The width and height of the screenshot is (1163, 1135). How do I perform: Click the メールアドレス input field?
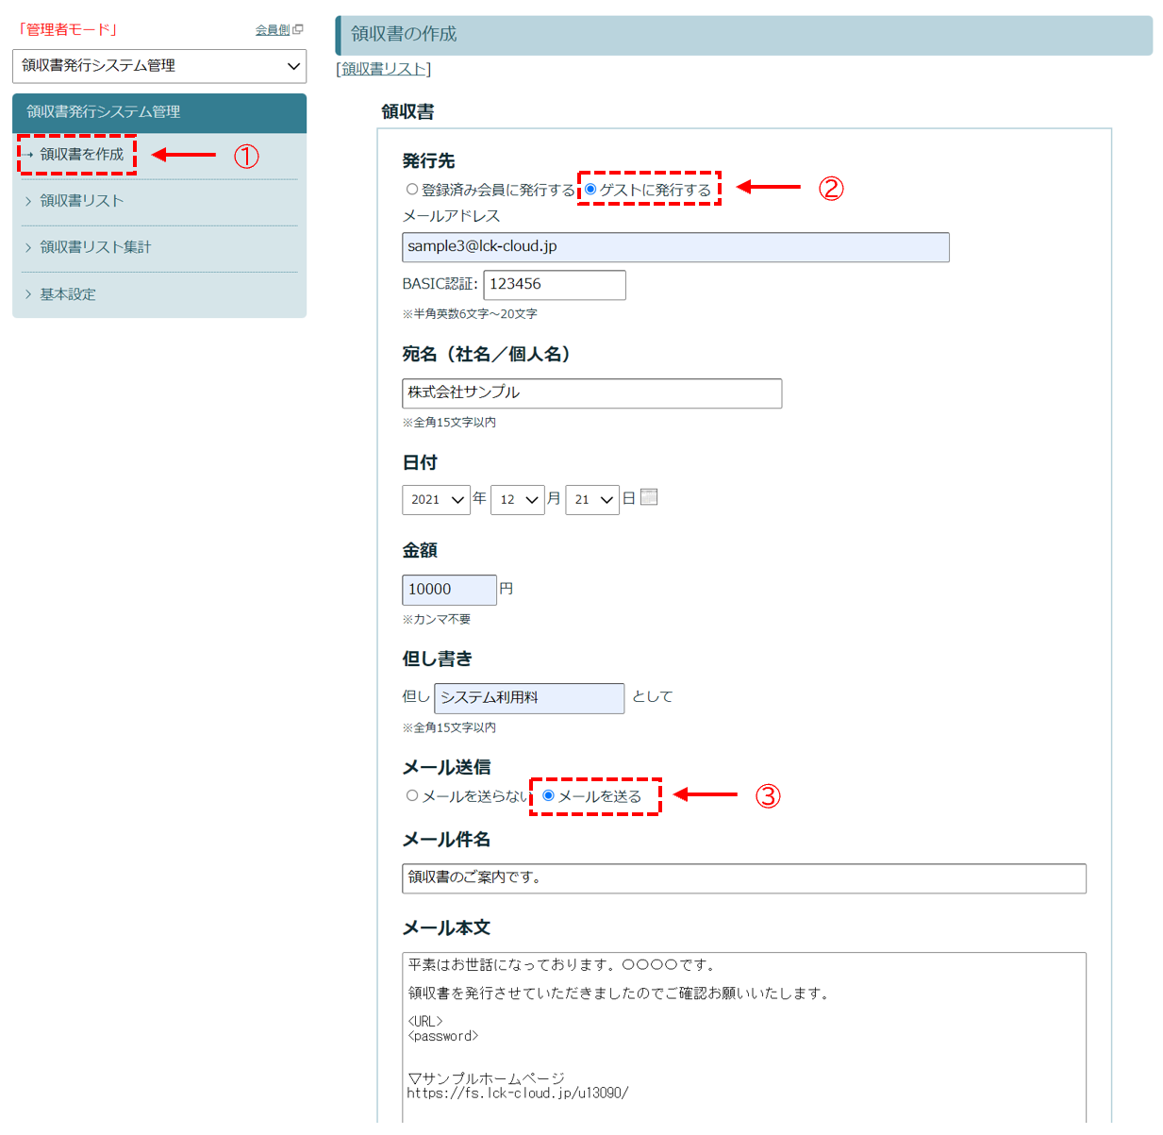[x=674, y=247]
